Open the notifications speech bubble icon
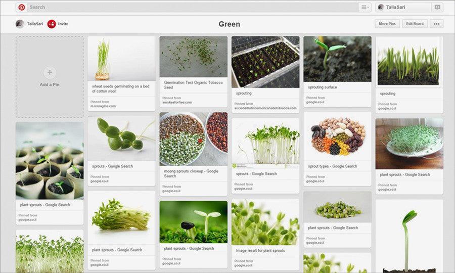455x273 pixels. 437,7
